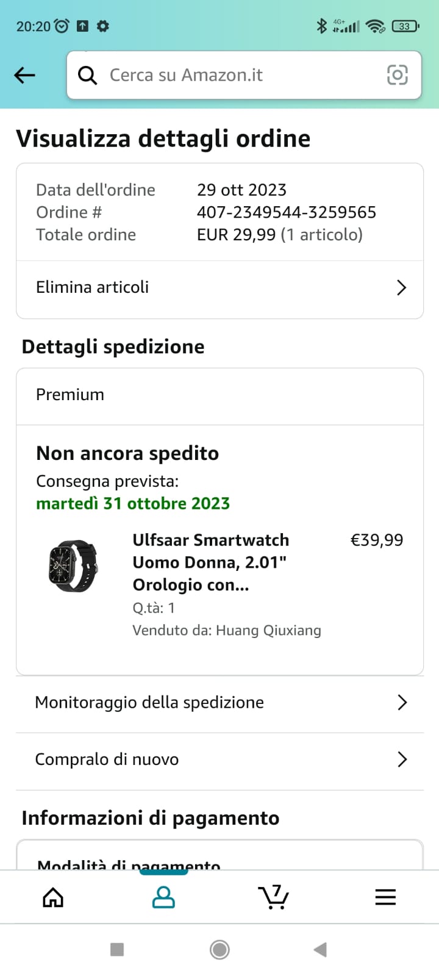Open the smartwatch product thumbnail
Image resolution: width=439 pixels, height=976 pixels.
click(73, 565)
